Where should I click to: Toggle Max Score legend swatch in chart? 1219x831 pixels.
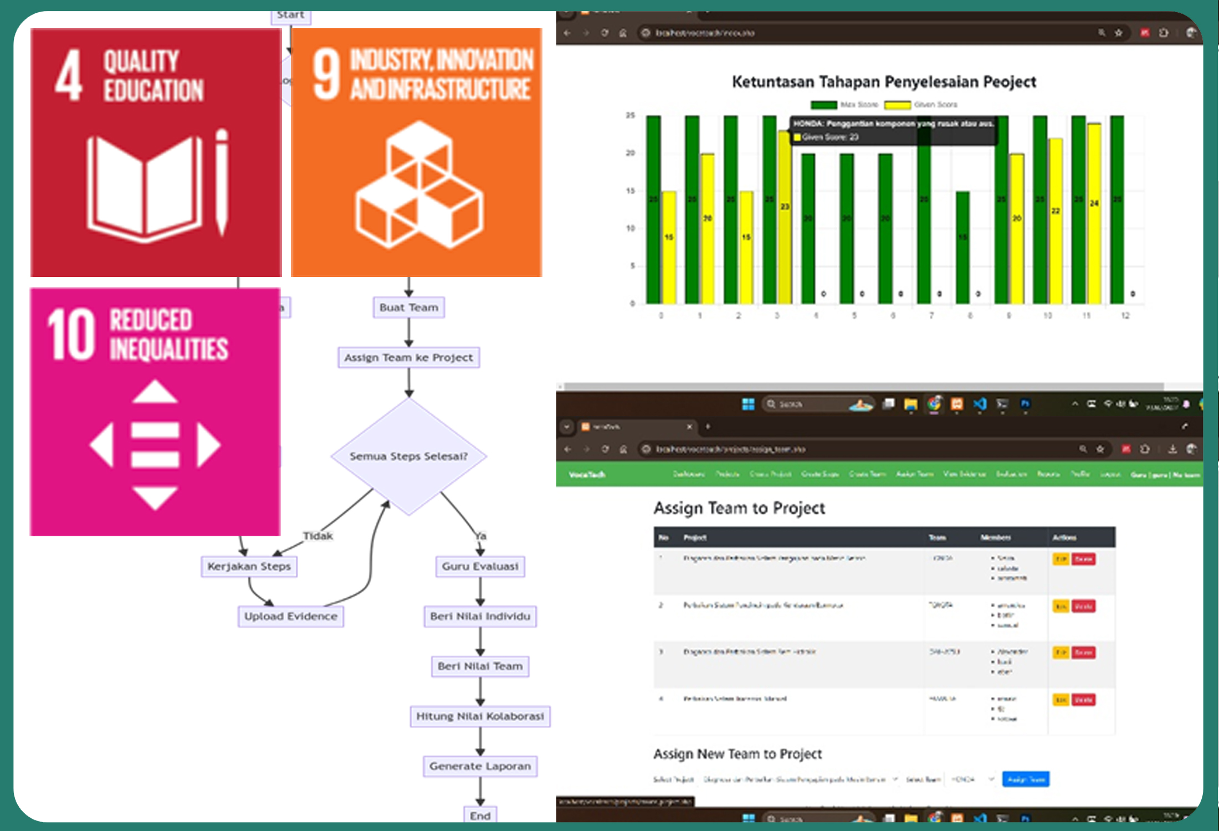(823, 105)
